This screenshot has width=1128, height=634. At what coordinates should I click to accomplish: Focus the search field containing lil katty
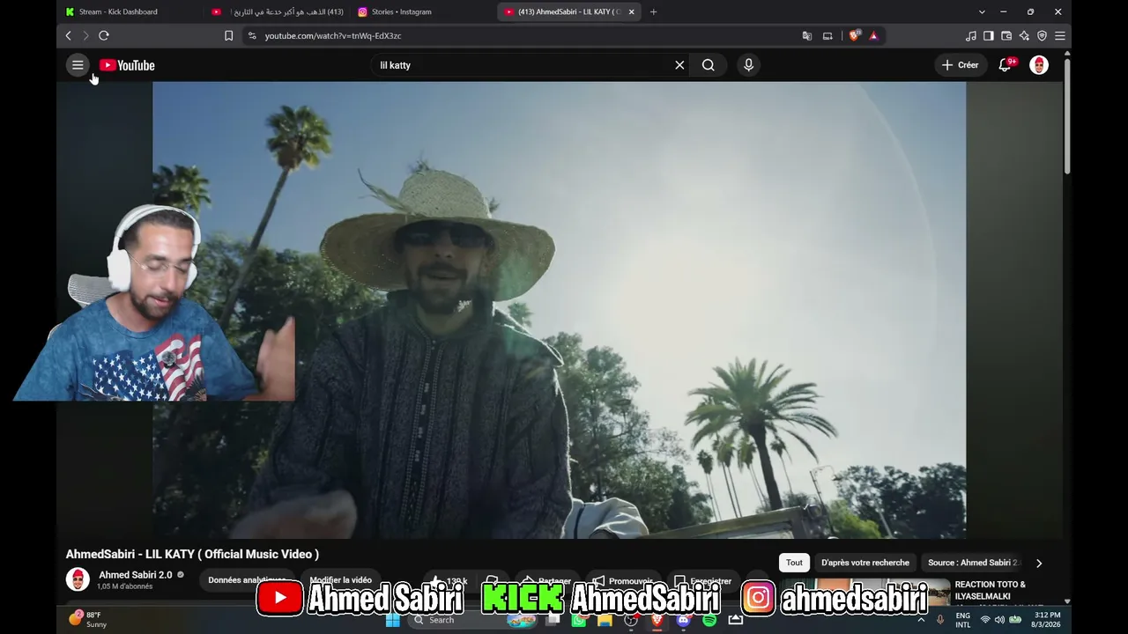523,65
